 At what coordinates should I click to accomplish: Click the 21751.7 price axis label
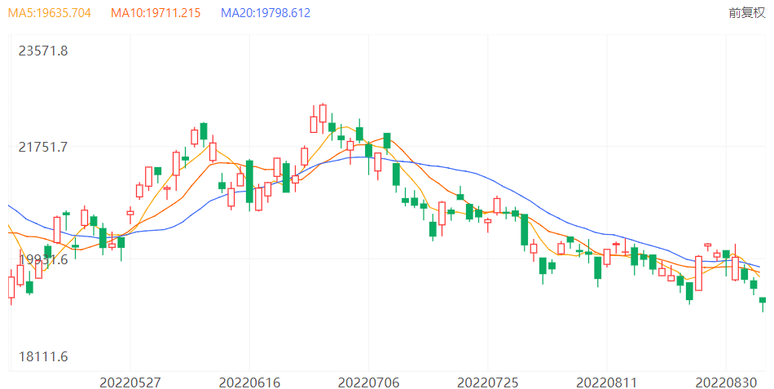(x=43, y=147)
